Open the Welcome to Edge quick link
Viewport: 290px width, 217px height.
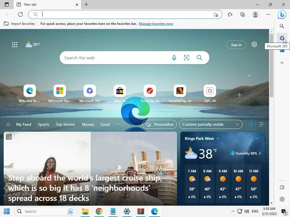[29, 94]
